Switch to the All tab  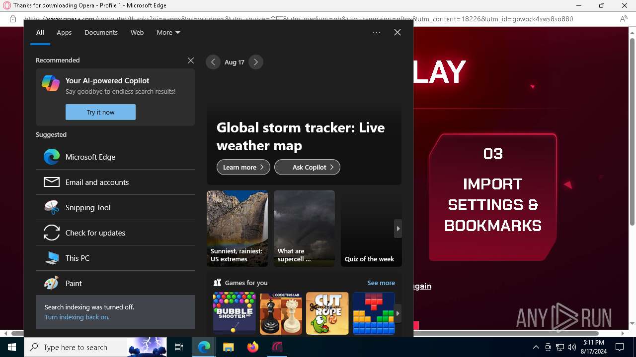40,32
